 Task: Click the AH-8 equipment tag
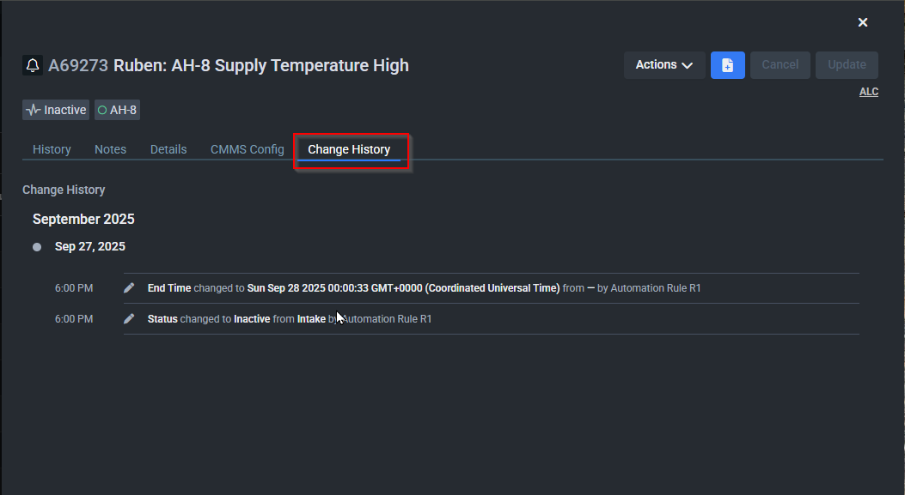pyautogui.click(x=117, y=110)
